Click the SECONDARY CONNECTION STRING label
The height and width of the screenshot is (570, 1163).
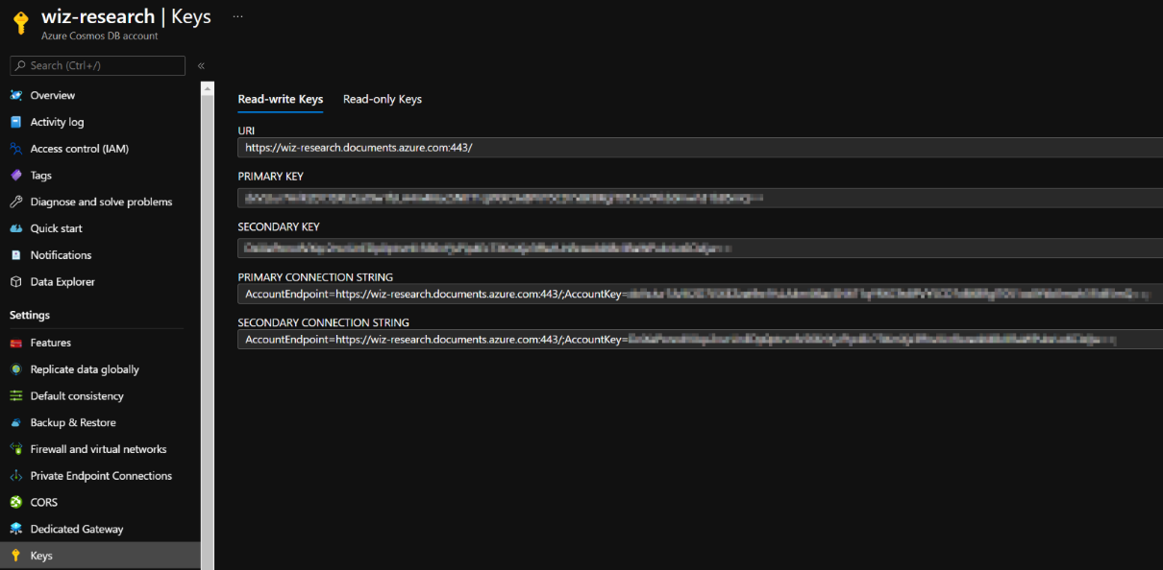click(x=323, y=322)
